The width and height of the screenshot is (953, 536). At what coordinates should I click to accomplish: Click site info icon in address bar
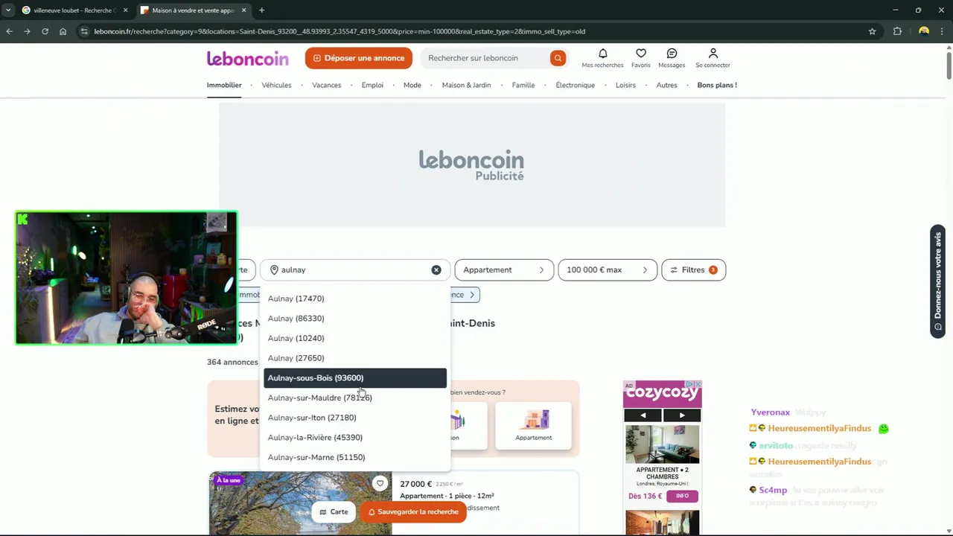[84, 31]
